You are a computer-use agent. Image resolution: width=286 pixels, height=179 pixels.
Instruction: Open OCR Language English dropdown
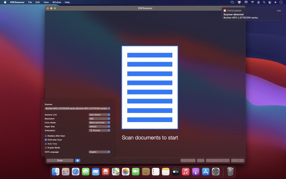click(99, 152)
